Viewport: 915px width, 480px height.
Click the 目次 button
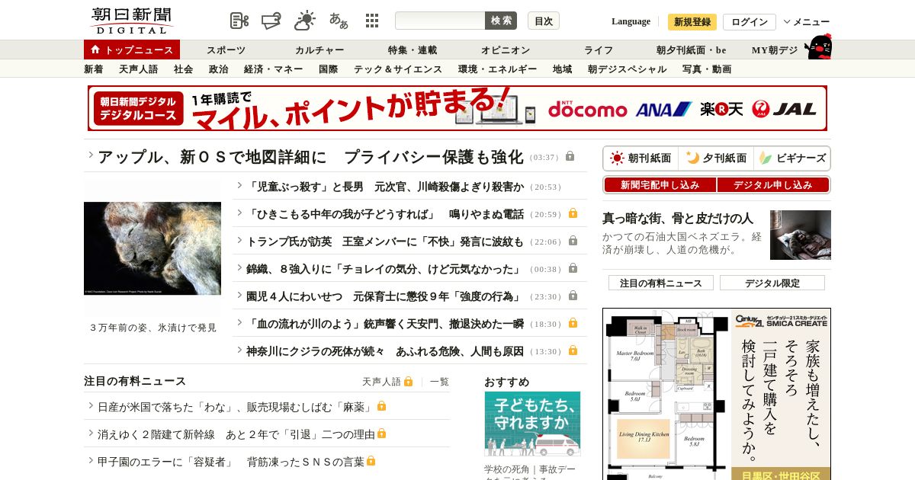(x=544, y=21)
